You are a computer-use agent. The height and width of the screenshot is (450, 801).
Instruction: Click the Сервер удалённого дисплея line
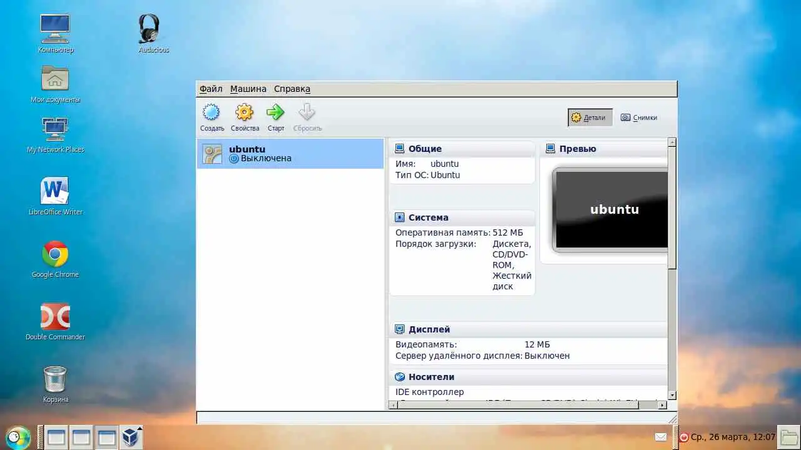tap(482, 356)
